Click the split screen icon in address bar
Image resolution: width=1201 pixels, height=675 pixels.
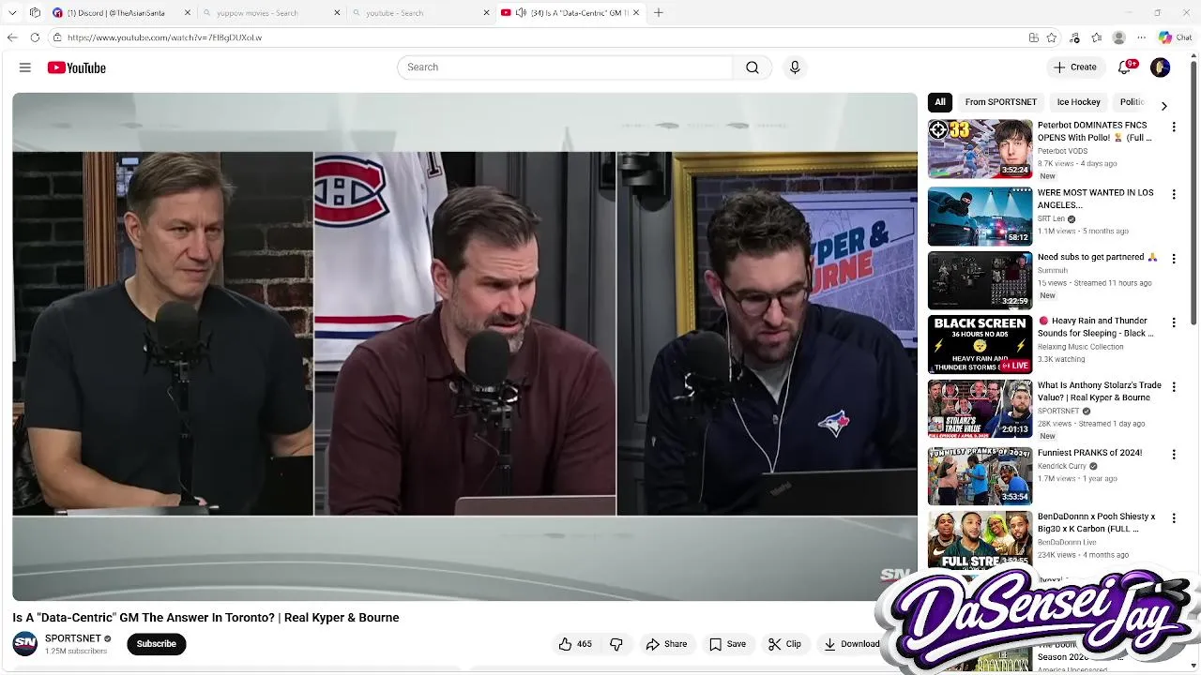1033,37
